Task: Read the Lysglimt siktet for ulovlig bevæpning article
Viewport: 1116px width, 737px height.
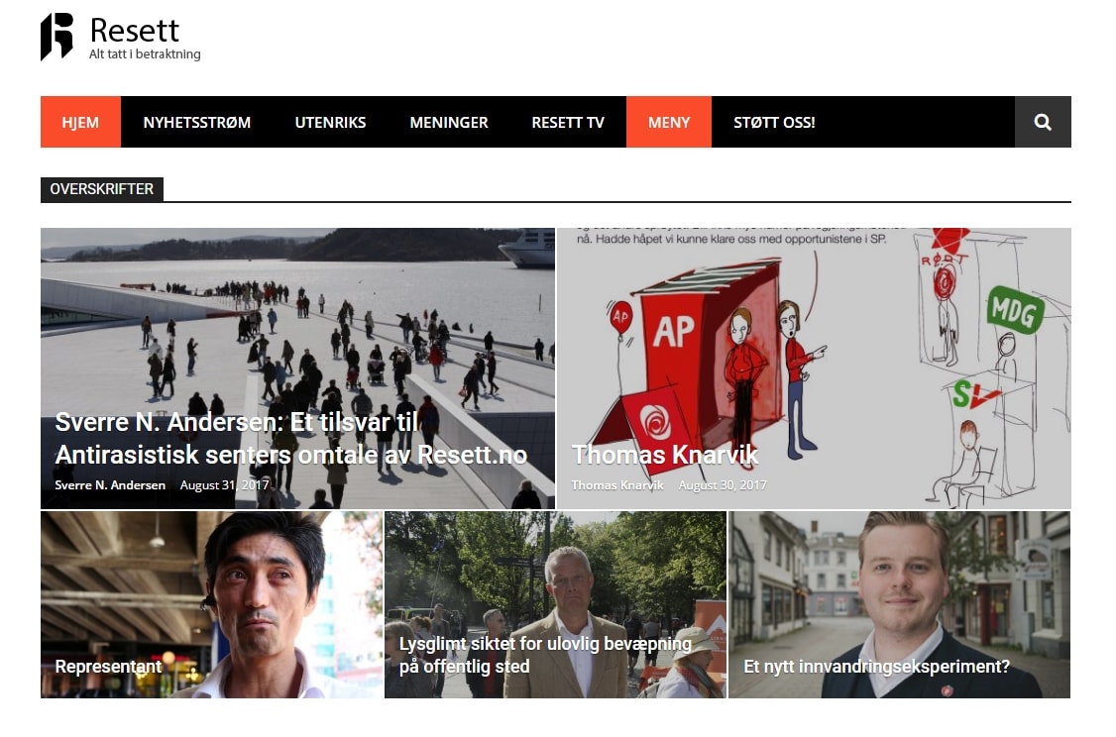Action: click(x=544, y=655)
